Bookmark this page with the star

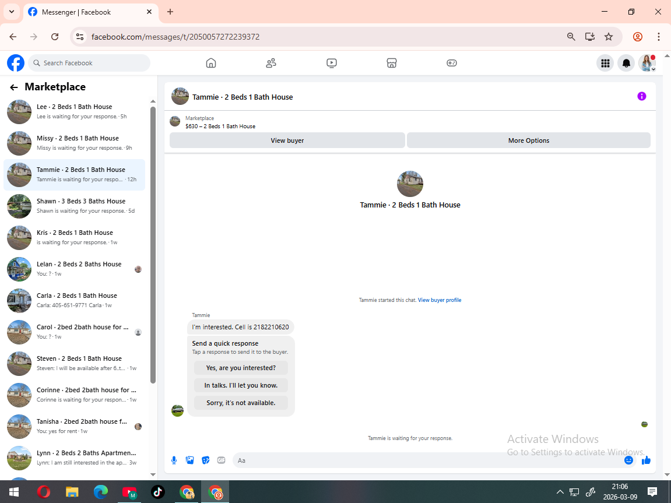click(x=609, y=37)
